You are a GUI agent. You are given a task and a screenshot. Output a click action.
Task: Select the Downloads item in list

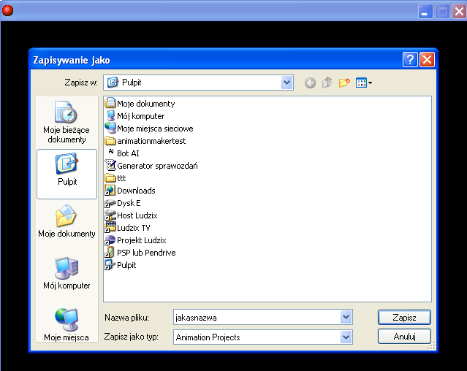click(x=136, y=191)
